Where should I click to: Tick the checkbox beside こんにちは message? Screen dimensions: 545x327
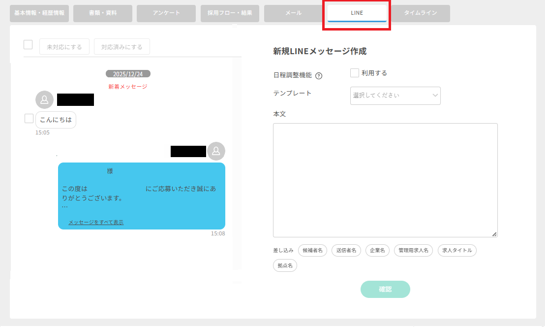(x=29, y=118)
